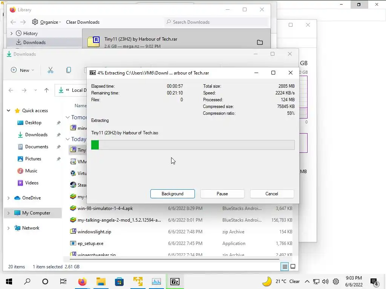Open notification center with 4 notifications
386x289 pixels.
[374, 282]
